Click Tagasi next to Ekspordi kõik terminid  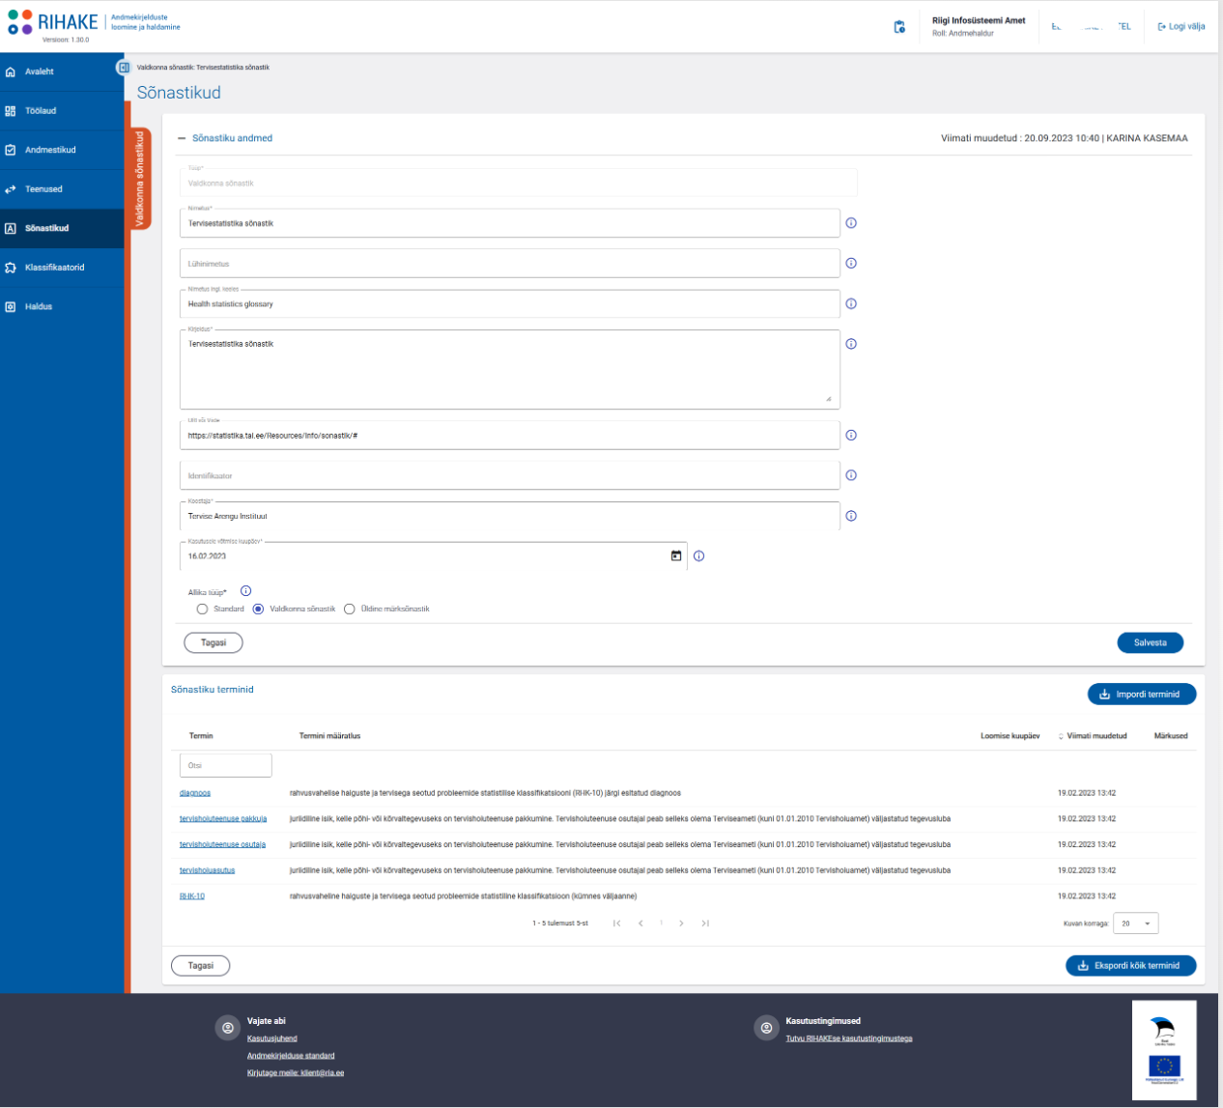(x=200, y=965)
